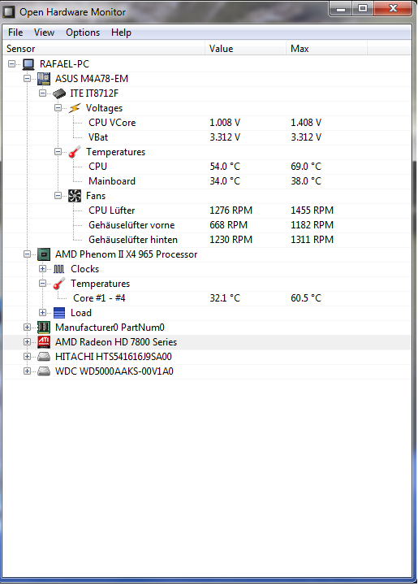Select the VBat row
Screen dimensions: 418x586
tap(207, 137)
